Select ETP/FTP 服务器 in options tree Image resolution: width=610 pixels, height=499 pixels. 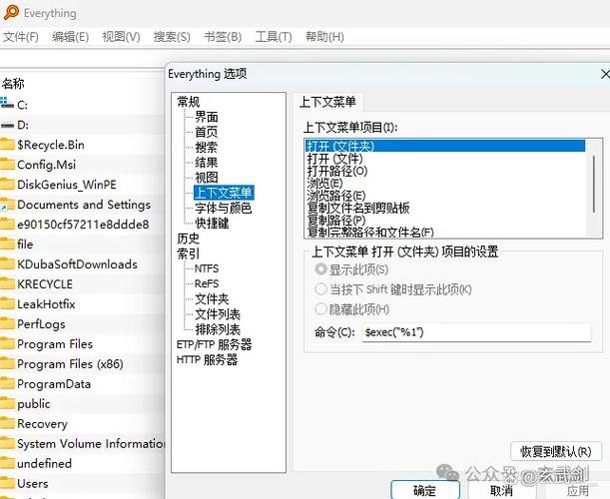point(214,345)
